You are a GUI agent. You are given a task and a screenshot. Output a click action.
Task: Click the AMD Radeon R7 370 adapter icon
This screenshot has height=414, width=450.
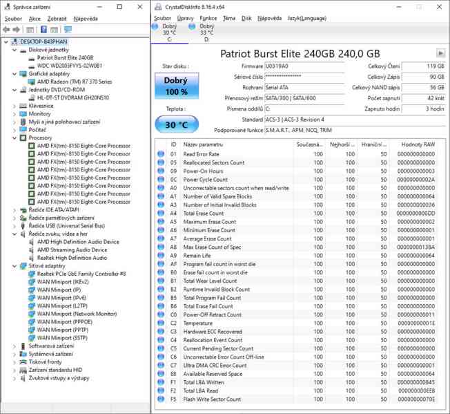click(x=31, y=82)
